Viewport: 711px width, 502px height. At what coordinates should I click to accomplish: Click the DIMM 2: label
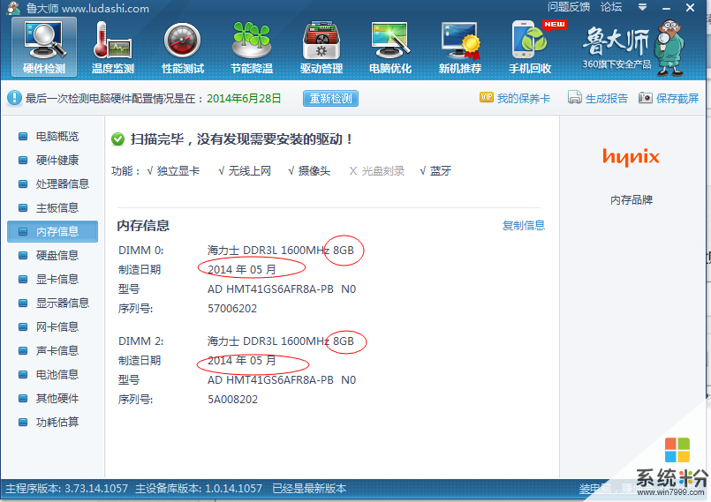tap(141, 341)
